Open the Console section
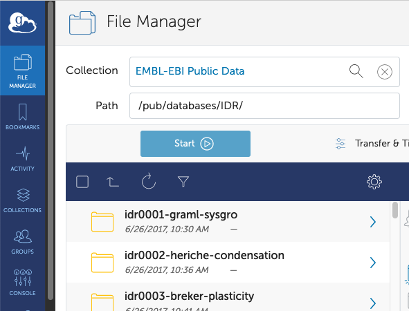409x311 pixels. 22,283
